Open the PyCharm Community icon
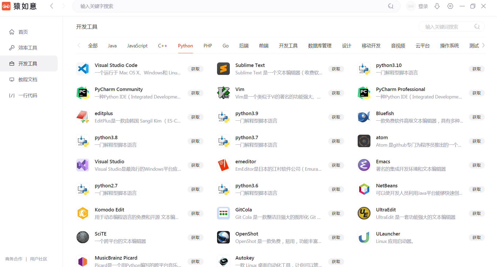Image resolution: width=497 pixels, height=267 pixels. tap(83, 93)
